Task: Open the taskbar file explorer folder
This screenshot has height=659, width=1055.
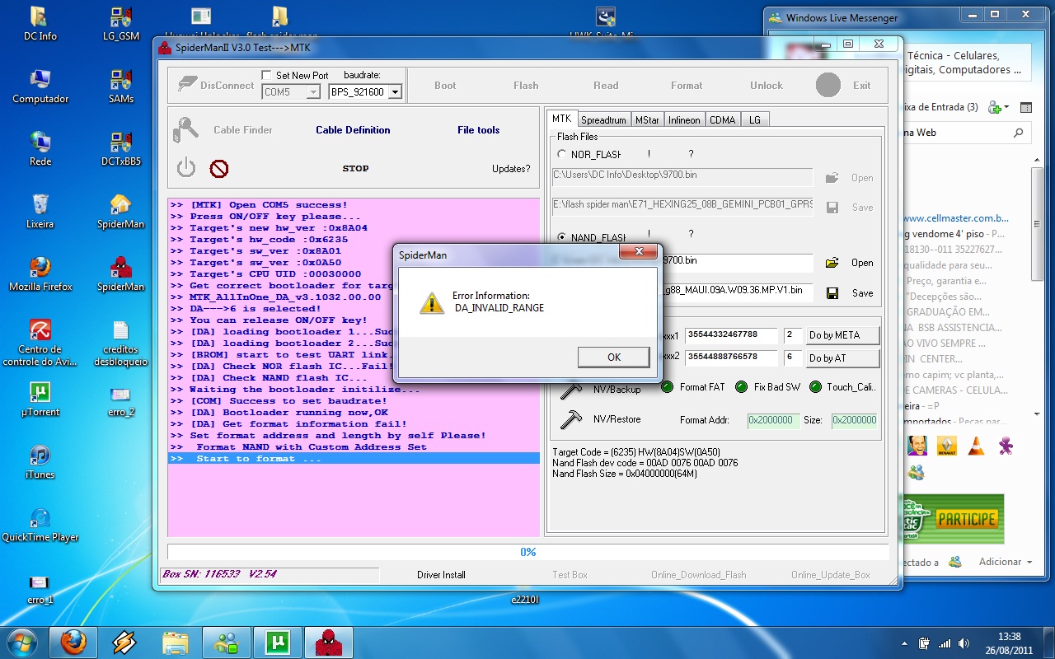Action: point(176,642)
